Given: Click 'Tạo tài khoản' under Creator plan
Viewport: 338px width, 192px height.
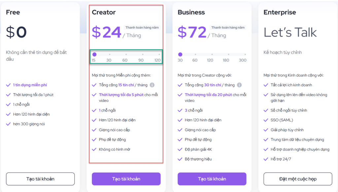Looking at the screenshot, I should (x=126, y=179).
